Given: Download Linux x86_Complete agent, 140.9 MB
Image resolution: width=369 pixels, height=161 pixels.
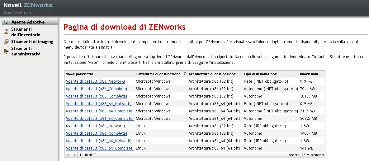Looking at the screenshot, I should coord(96,133).
